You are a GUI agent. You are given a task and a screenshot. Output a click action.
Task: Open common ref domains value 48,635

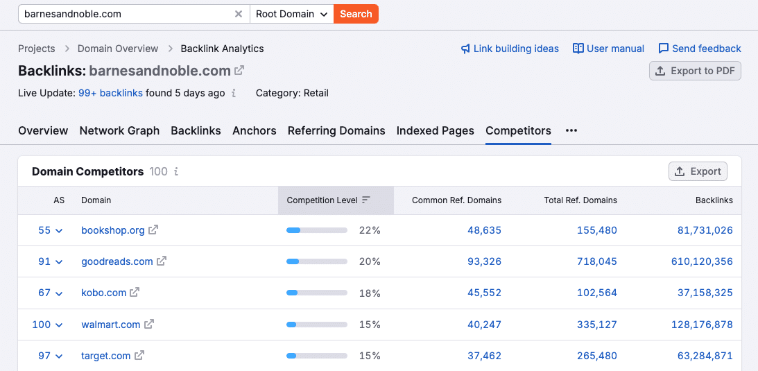tap(484, 230)
